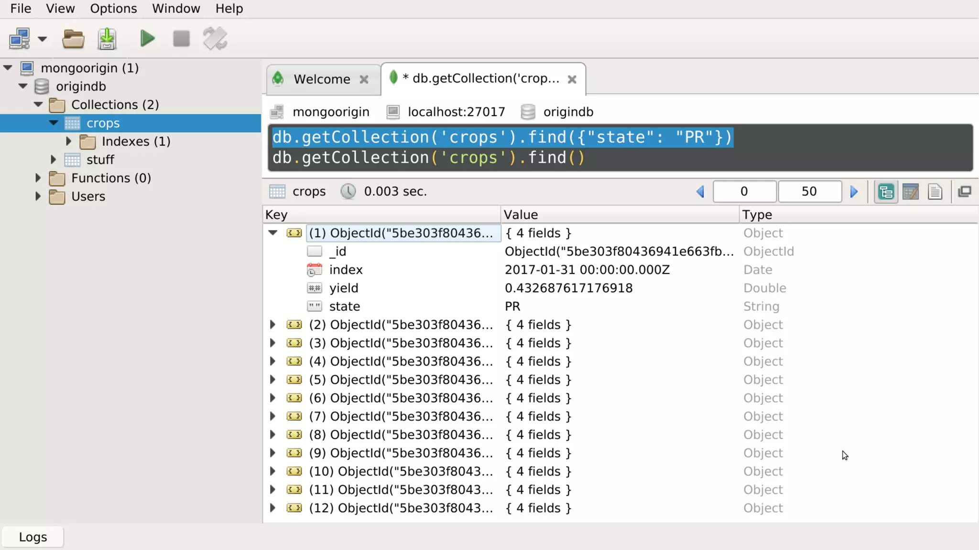Screen dimensions: 979x550
Task: Open the Options menu
Action: (x=113, y=9)
